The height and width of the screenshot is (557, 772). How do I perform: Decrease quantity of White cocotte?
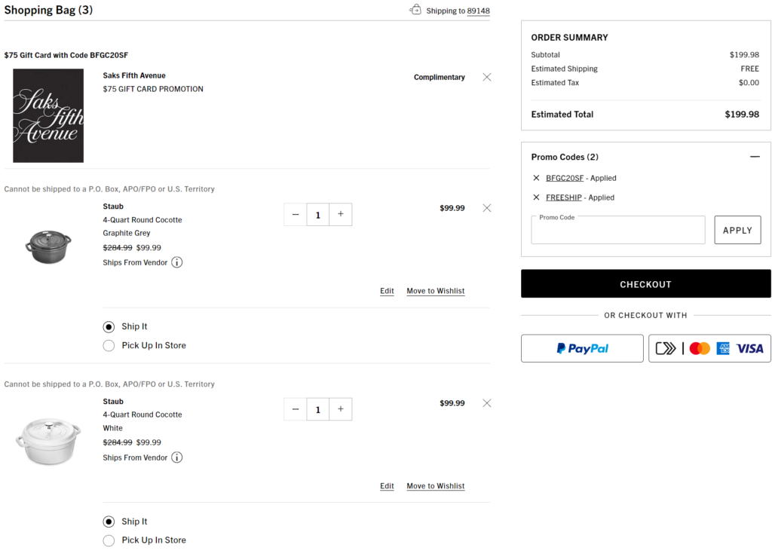pos(296,409)
